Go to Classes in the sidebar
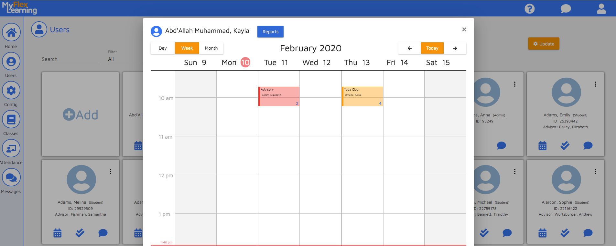The image size is (616, 246). click(11, 120)
